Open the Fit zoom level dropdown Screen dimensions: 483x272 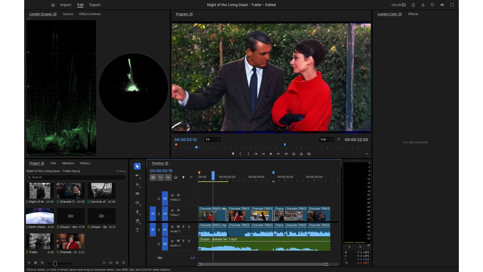point(213,139)
